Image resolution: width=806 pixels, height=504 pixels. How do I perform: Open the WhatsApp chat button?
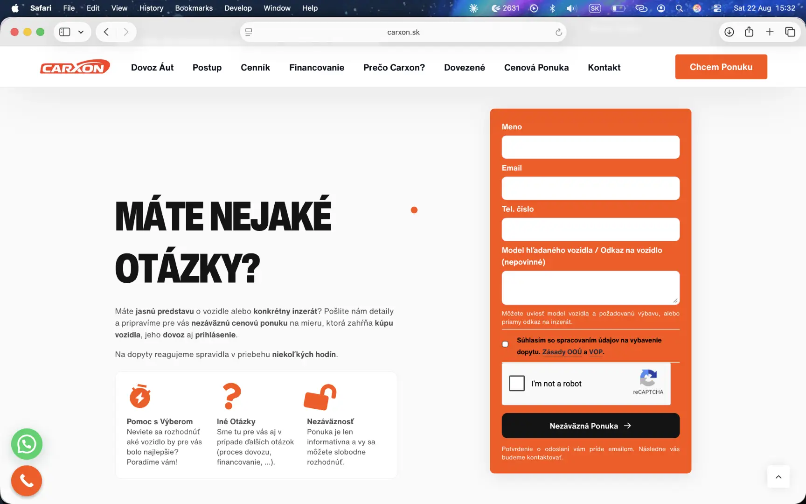point(27,444)
